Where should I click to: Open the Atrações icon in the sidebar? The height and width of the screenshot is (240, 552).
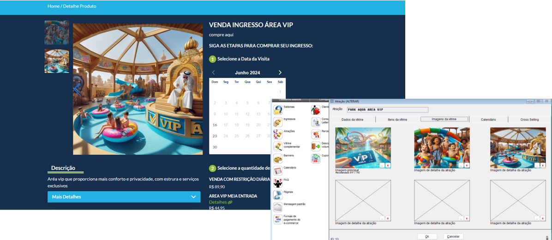(x=278, y=134)
